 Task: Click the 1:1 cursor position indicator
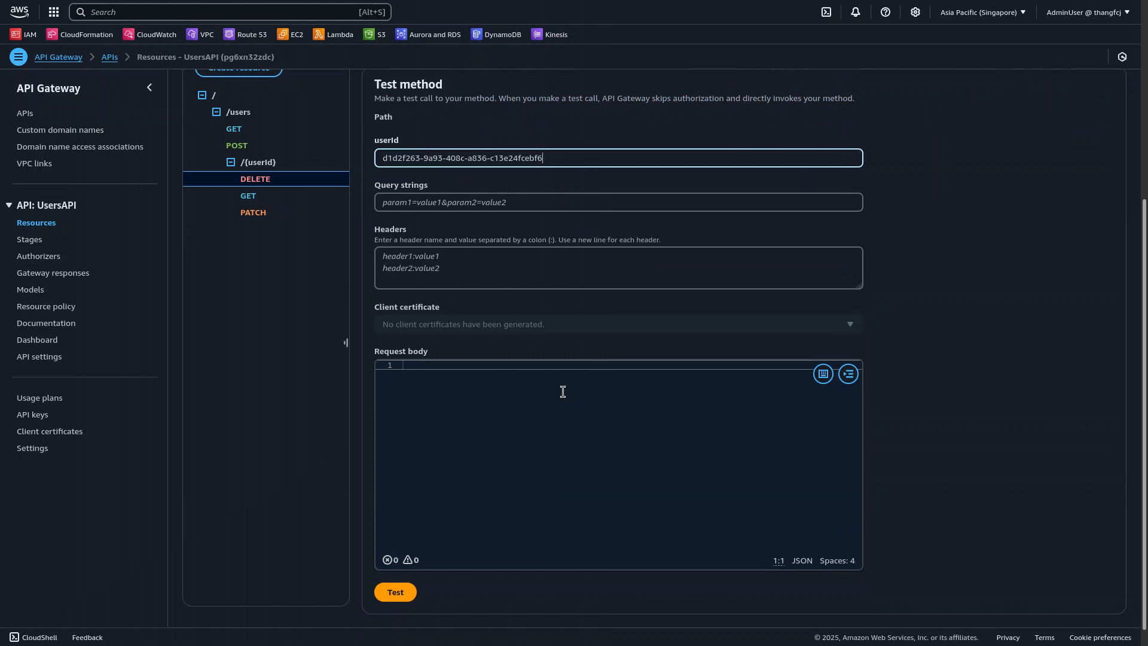[x=778, y=561]
